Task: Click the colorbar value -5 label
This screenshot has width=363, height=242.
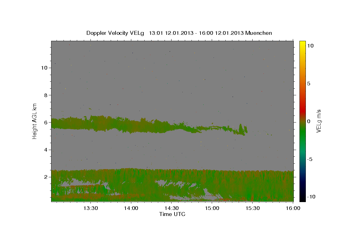Action: (x=310, y=159)
